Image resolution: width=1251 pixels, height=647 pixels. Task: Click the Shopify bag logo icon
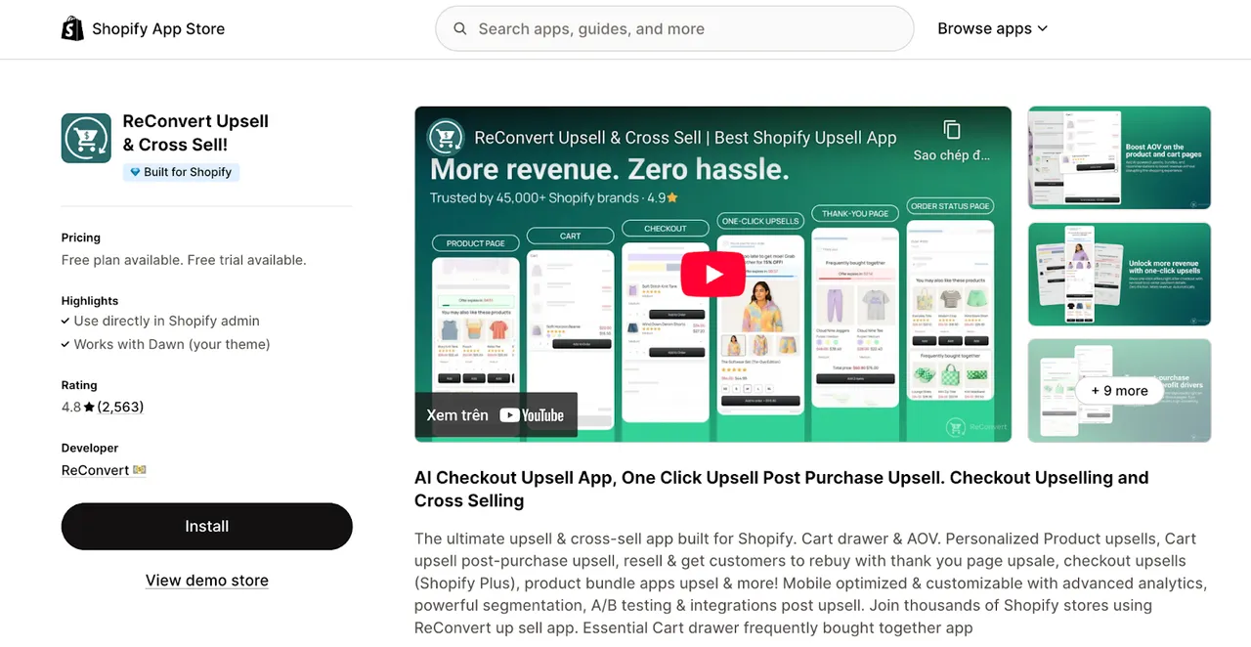pyautogui.click(x=72, y=28)
